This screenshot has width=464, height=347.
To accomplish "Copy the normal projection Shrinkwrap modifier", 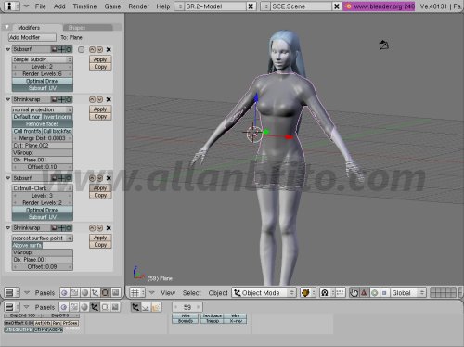I will point(100,117).
